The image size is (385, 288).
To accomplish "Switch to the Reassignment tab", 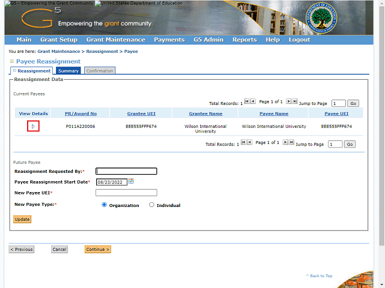I will (x=32, y=71).
